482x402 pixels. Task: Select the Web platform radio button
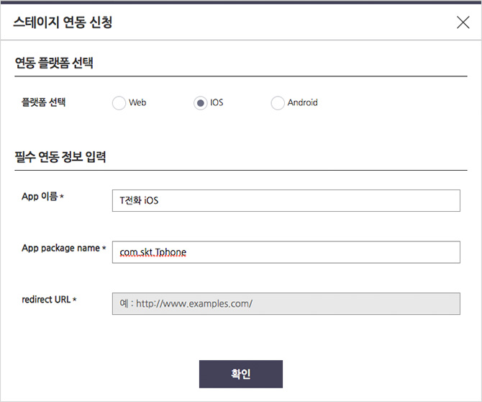pos(119,103)
